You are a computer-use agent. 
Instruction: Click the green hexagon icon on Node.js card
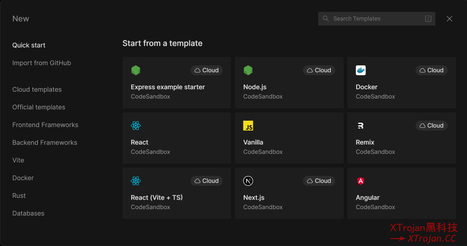point(248,70)
